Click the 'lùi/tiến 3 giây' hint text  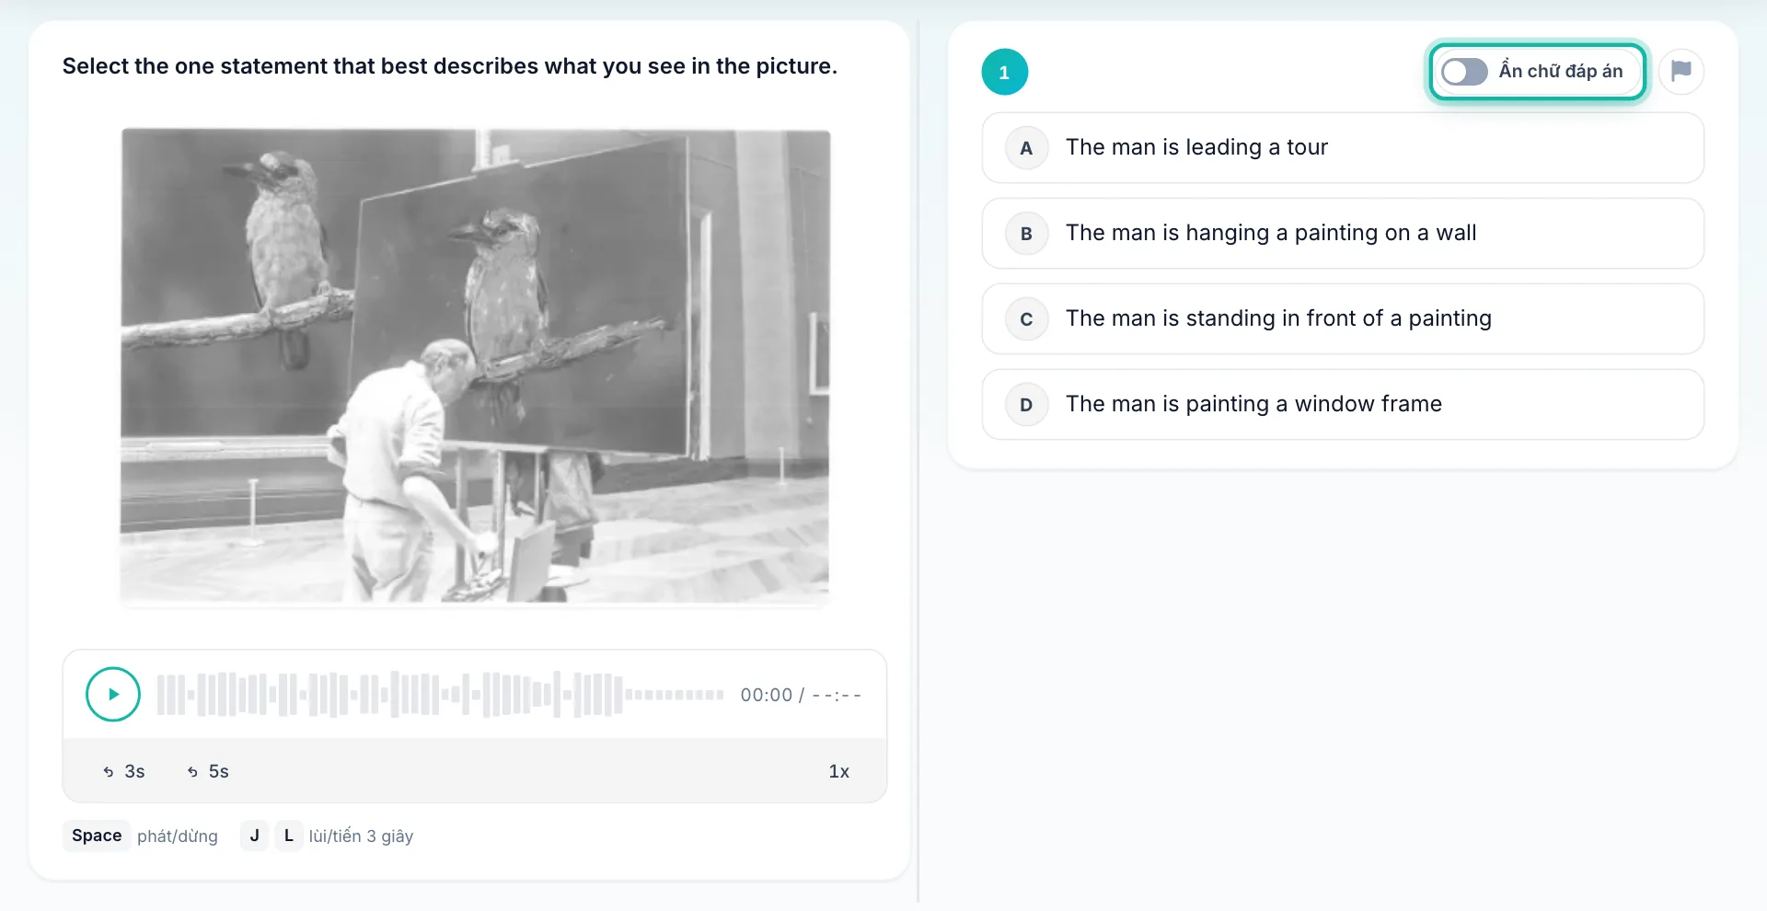[361, 836]
